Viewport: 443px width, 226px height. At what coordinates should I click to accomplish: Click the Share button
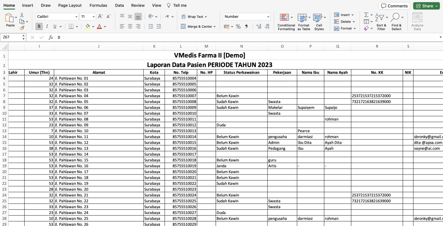[426, 6]
